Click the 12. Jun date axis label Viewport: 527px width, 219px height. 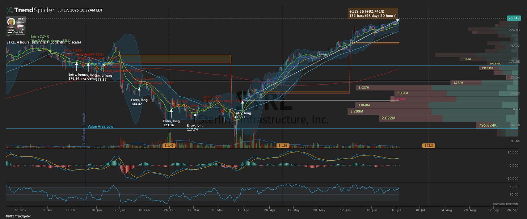(x=345, y=210)
